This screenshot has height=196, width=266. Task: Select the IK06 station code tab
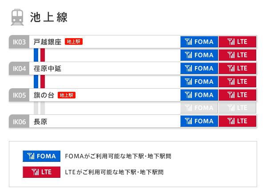click(x=19, y=122)
